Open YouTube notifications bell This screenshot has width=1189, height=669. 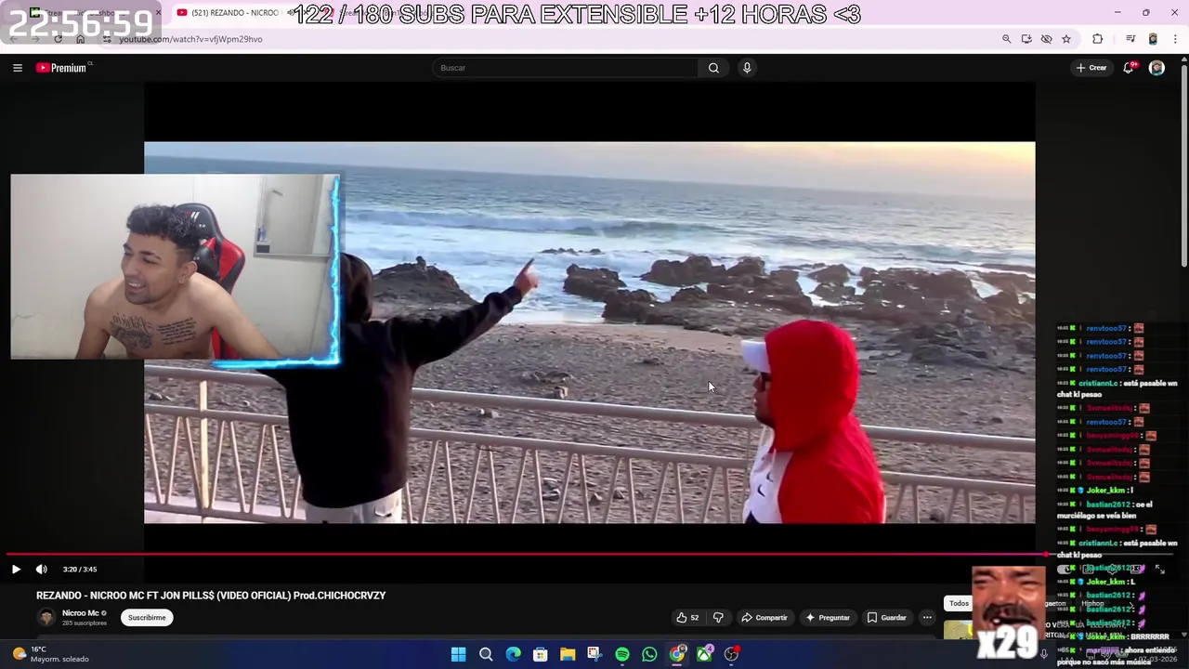click(x=1129, y=68)
